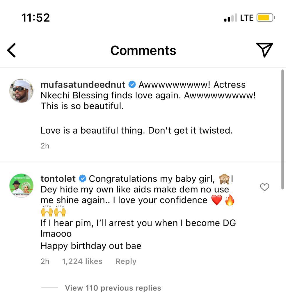Open mufasatundeednut profile picture
This screenshot has width=286, height=298.
point(22,91)
